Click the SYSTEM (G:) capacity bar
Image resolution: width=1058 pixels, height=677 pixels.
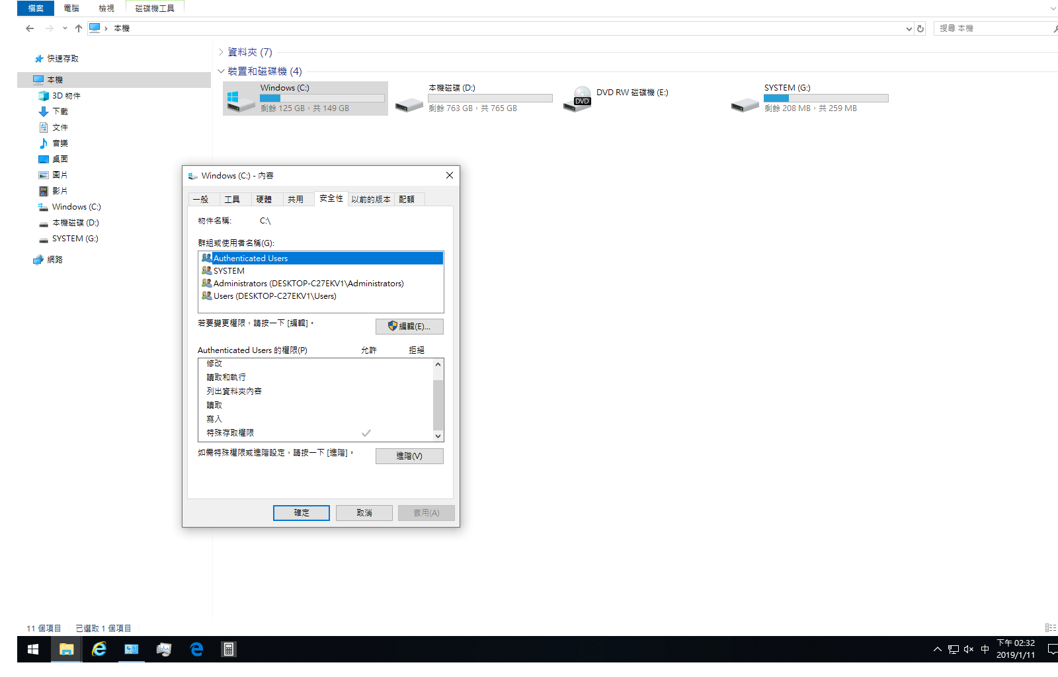[x=826, y=98]
